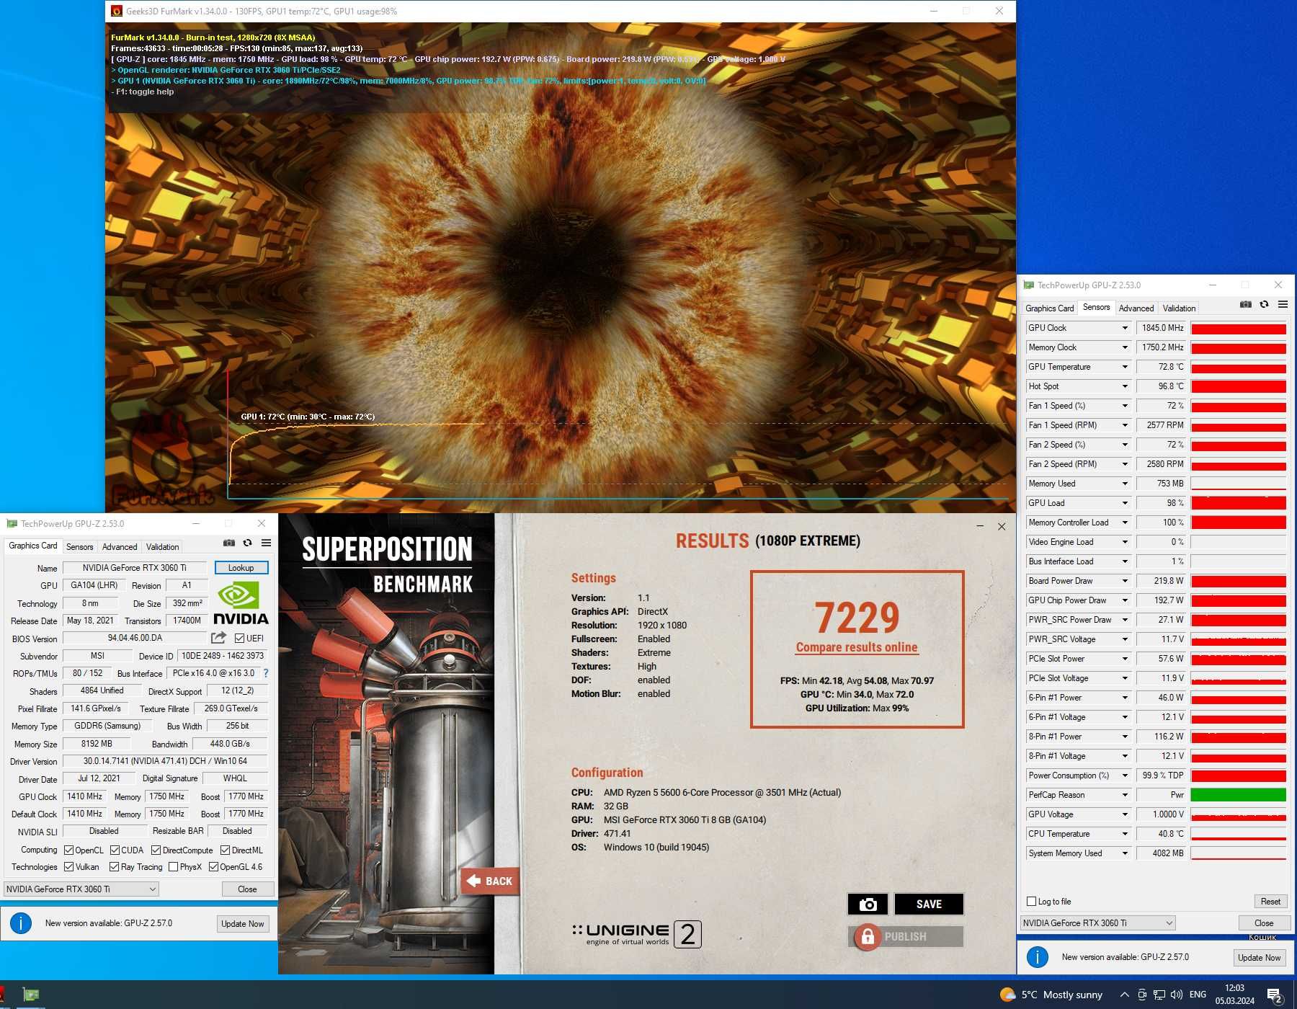The height and width of the screenshot is (1009, 1297).
Task: Click the GPU Name field in GPU-Z
Action: tap(135, 568)
